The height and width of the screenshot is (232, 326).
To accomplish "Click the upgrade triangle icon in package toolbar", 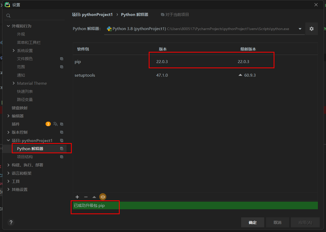I will coord(94,197).
